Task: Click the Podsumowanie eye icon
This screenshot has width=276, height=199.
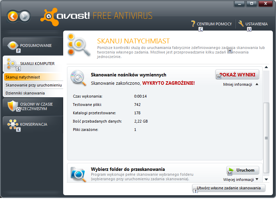Action: [13, 45]
